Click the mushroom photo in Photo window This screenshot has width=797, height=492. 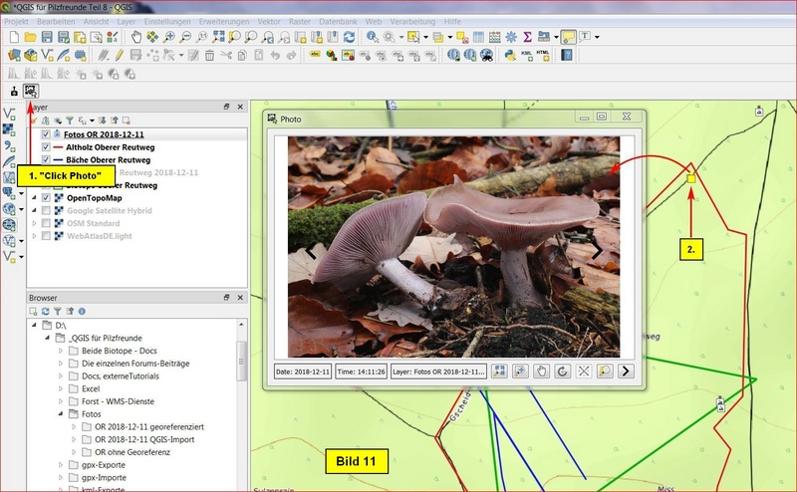(x=453, y=246)
